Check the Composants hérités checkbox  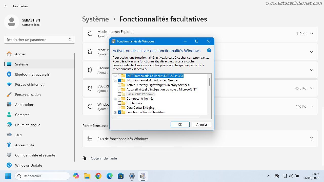coord(119,99)
